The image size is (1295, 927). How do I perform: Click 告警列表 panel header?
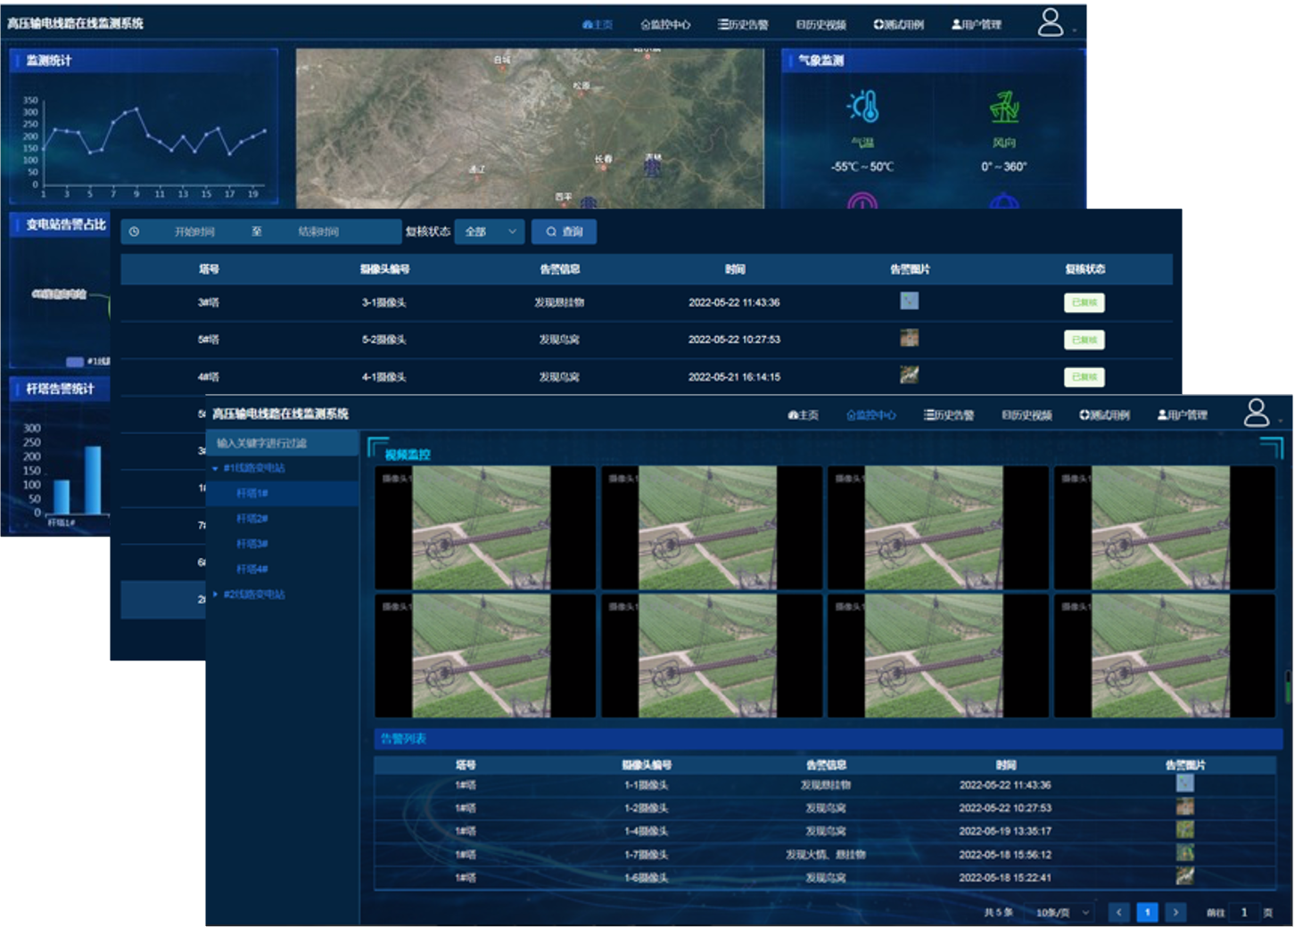point(828,739)
